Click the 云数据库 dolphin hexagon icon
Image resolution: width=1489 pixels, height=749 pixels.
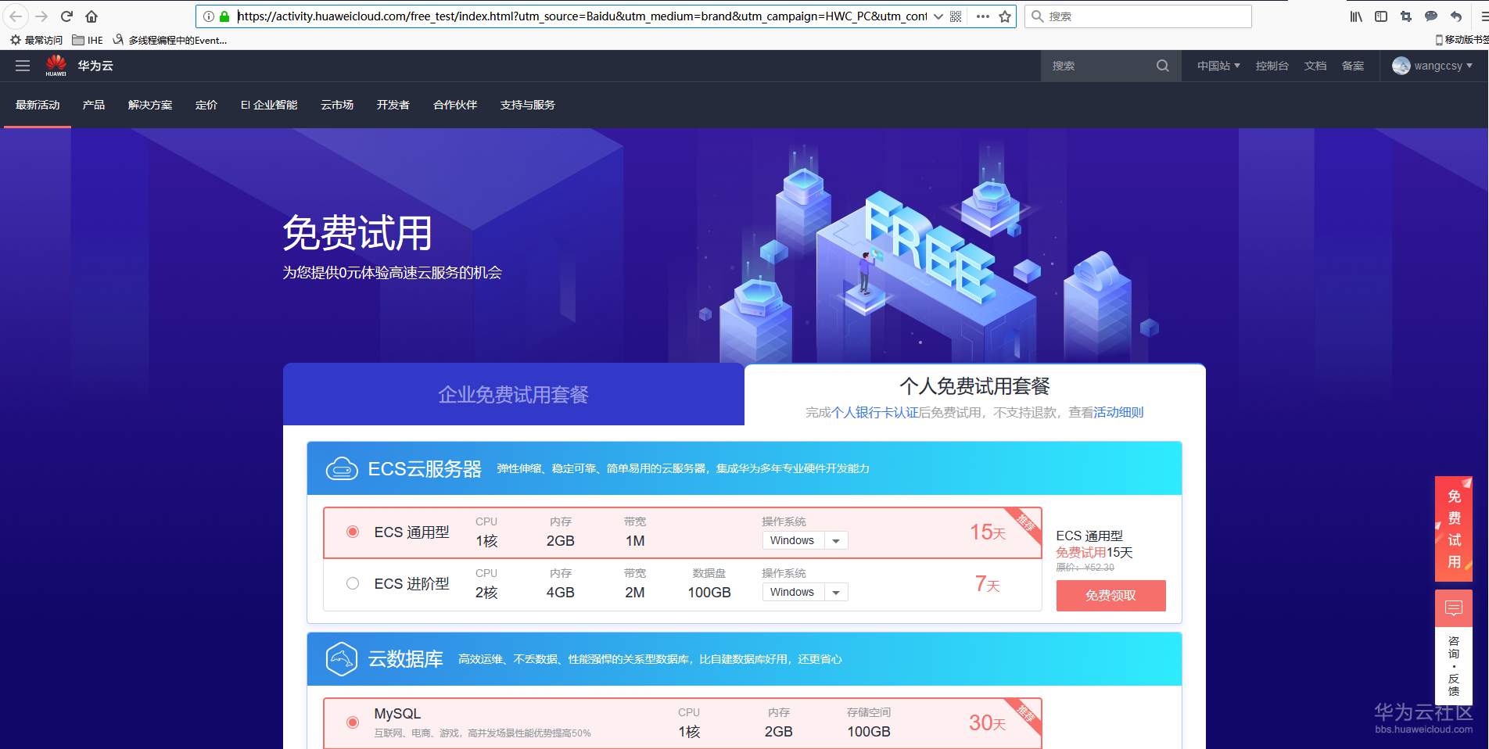(x=342, y=659)
